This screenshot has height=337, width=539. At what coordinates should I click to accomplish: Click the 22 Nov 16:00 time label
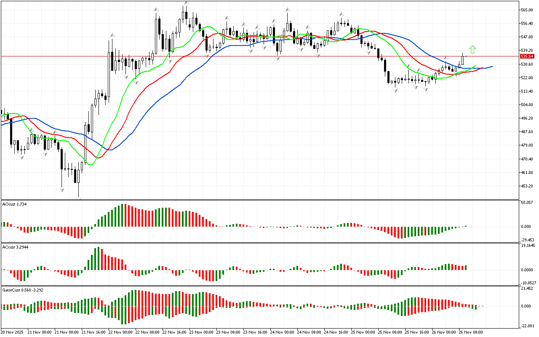pyautogui.click(x=175, y=332)
